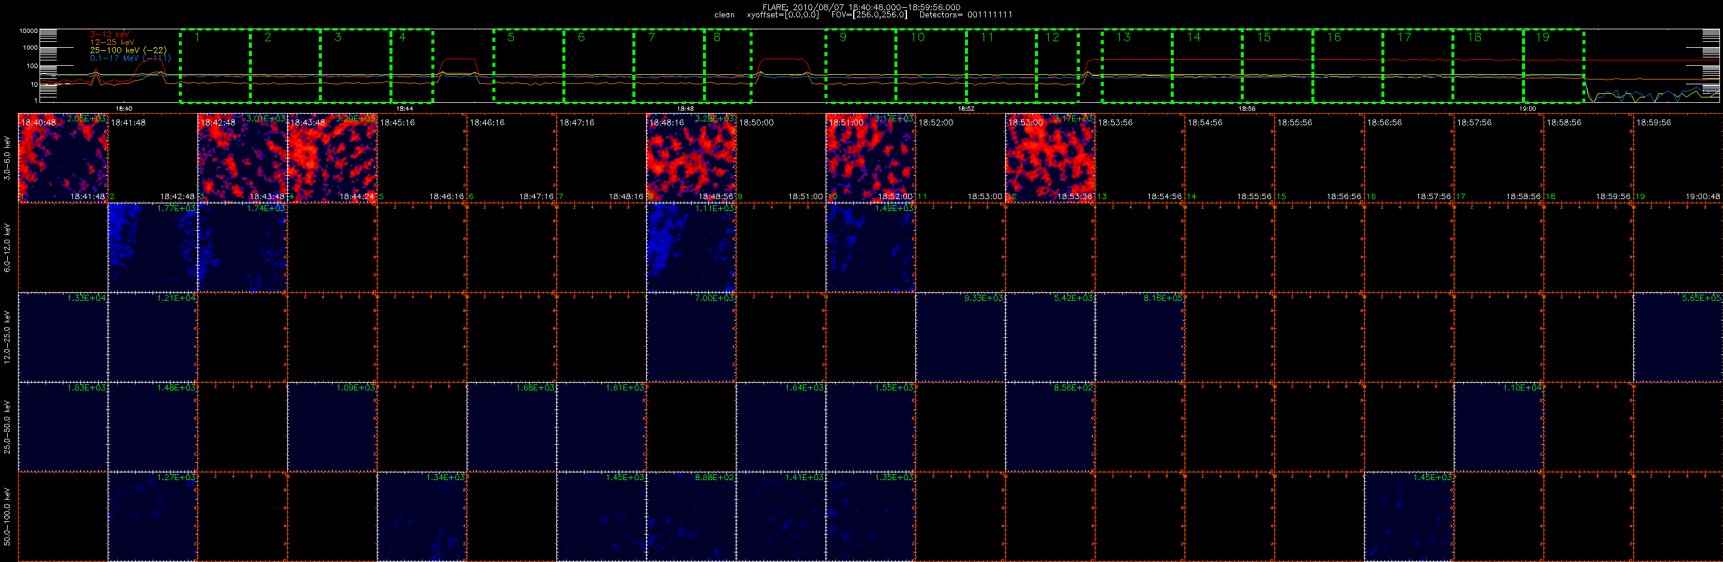Select interval number 12 in the light curve
The image size is (1723, 562).
tap(1058, 66)
